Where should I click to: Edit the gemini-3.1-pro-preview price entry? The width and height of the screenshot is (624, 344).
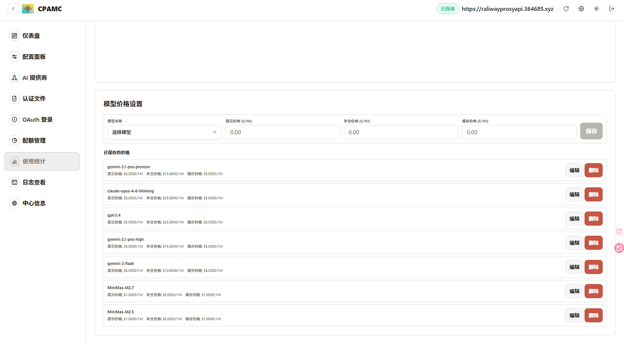pos(574,170)
